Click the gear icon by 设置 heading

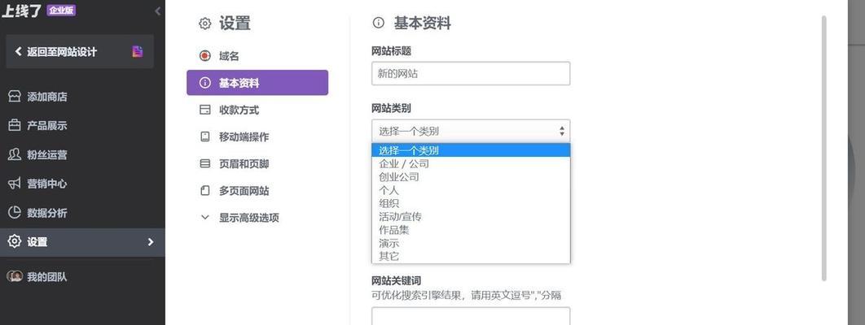205,24
